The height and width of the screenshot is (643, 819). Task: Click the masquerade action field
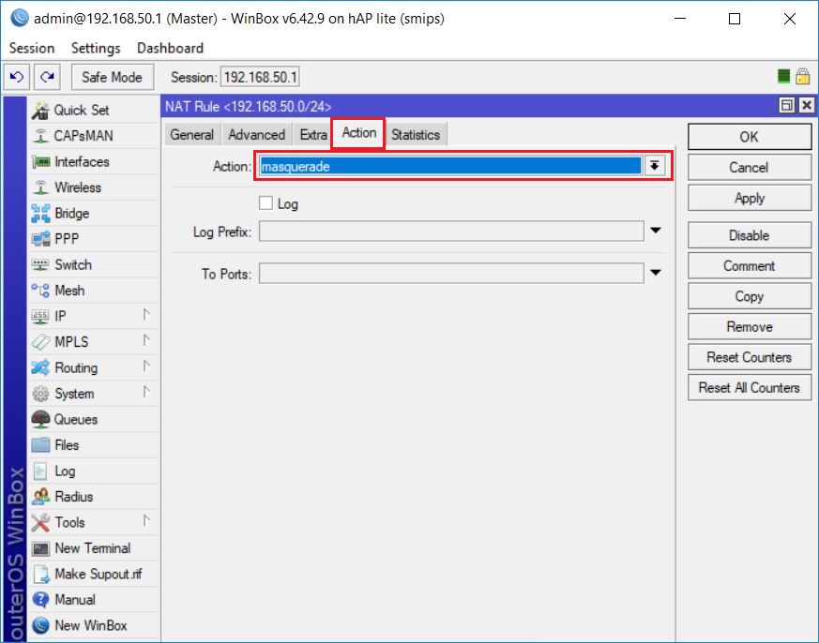click(450, 166)
